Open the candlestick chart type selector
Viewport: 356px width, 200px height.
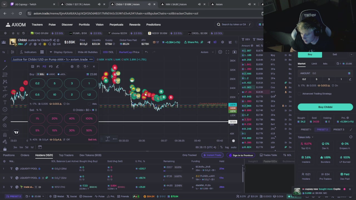point(13,52)
